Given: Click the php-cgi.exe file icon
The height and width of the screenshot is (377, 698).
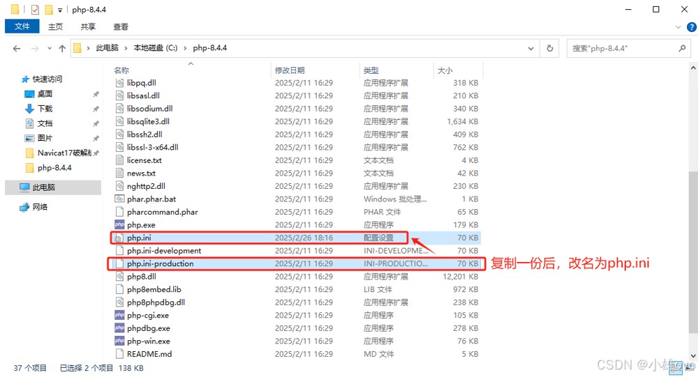Looking at the screenshot, I should [x=119, y=316].
